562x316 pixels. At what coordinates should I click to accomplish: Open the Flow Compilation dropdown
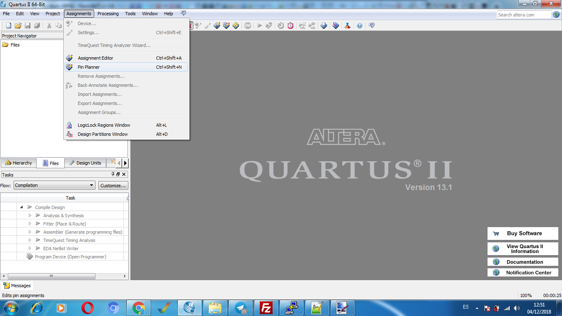coord(54,186)
